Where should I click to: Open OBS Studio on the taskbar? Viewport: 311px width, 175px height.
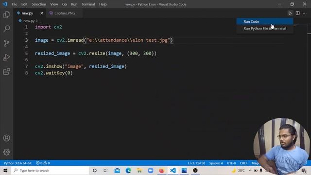(195, 171)
